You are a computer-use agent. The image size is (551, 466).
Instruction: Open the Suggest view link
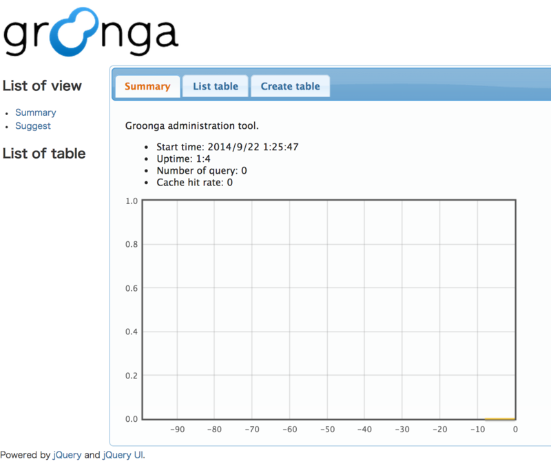[x=32, y=126]
